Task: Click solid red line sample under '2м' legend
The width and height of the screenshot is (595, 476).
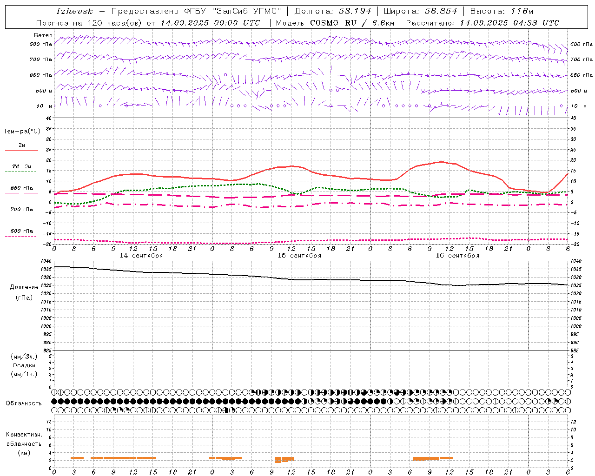Action: coord(21,150)
